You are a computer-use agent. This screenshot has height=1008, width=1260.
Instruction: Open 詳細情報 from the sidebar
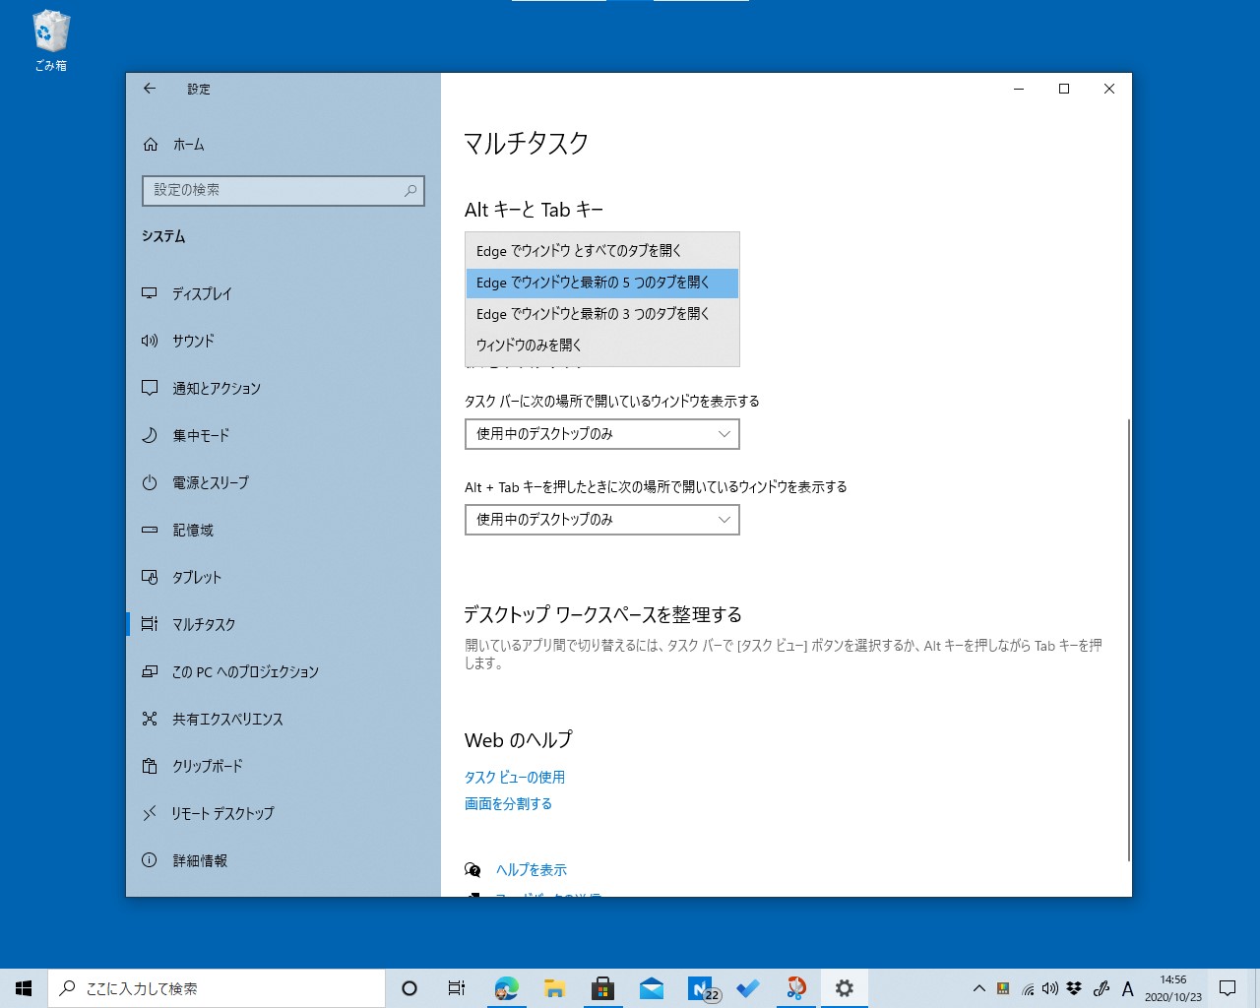coord(198,860)
